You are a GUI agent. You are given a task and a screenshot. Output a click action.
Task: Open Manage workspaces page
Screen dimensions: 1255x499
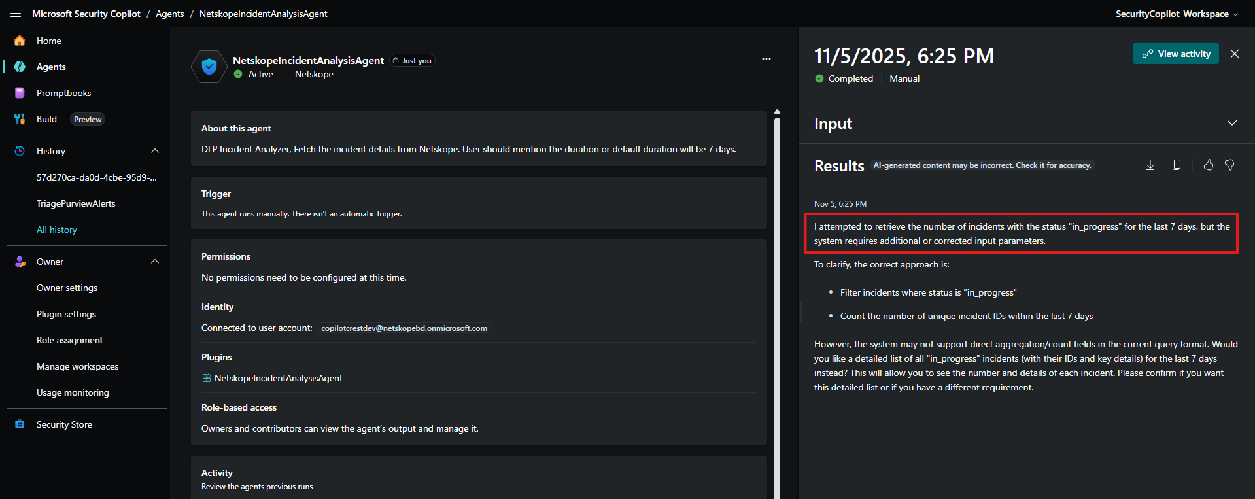[77, 366]
